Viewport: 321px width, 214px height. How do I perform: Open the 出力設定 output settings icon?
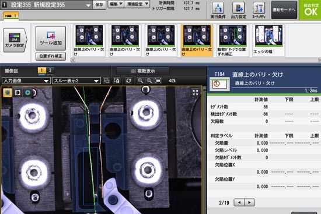click(239, 10)
